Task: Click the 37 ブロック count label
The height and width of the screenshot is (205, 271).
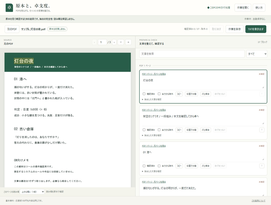Action: 262,42
